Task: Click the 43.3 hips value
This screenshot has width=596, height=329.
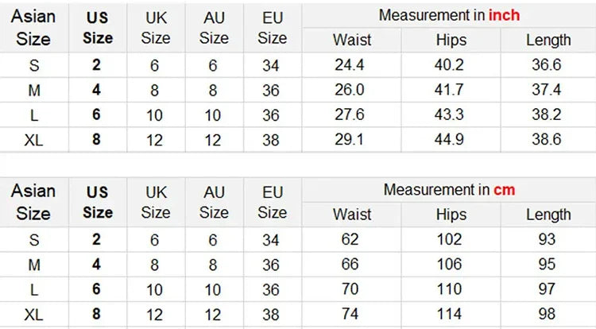Action: coord(450,115)
